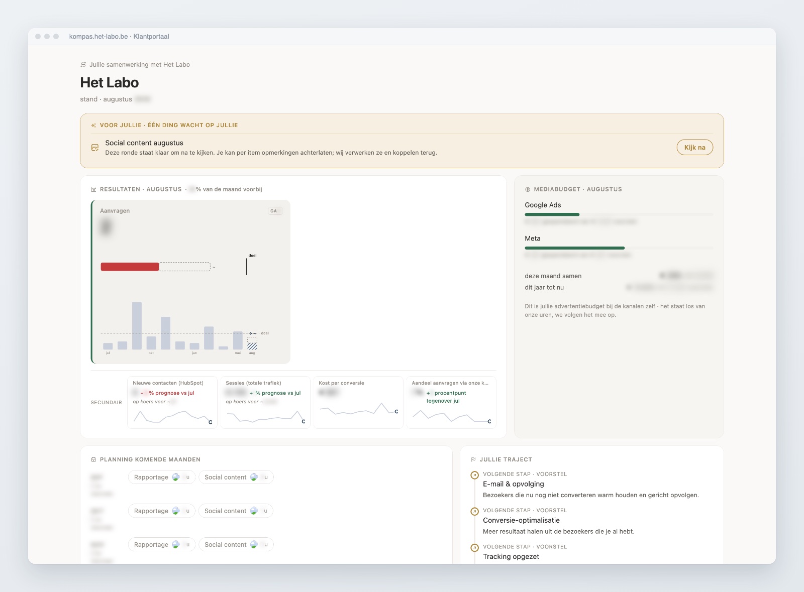
Task: Click the Google Ads budget progress bar
Action: [x=619, y=214]
